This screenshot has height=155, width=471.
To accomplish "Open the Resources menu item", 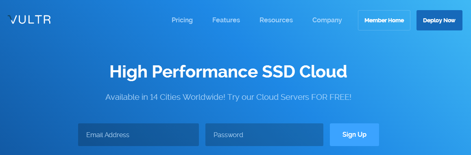I will (276, 20).
